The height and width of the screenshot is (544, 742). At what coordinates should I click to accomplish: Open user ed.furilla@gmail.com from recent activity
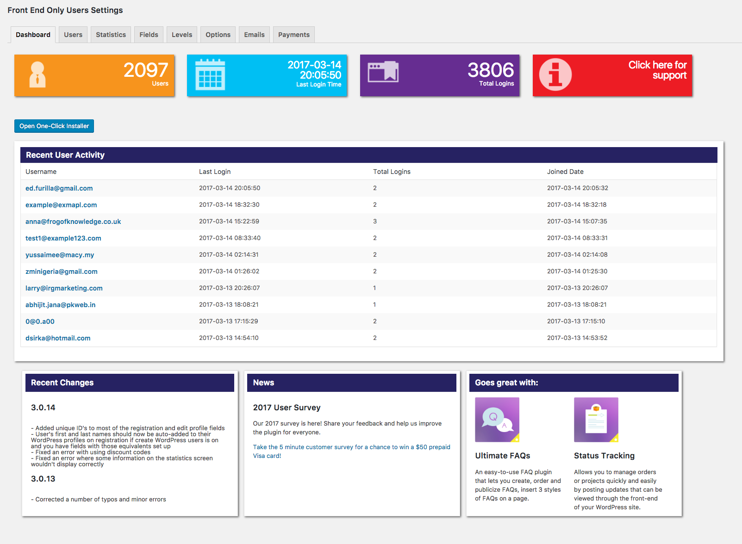59,188
